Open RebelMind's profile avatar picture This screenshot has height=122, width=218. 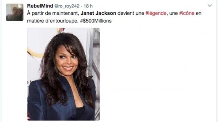[14, 12]
